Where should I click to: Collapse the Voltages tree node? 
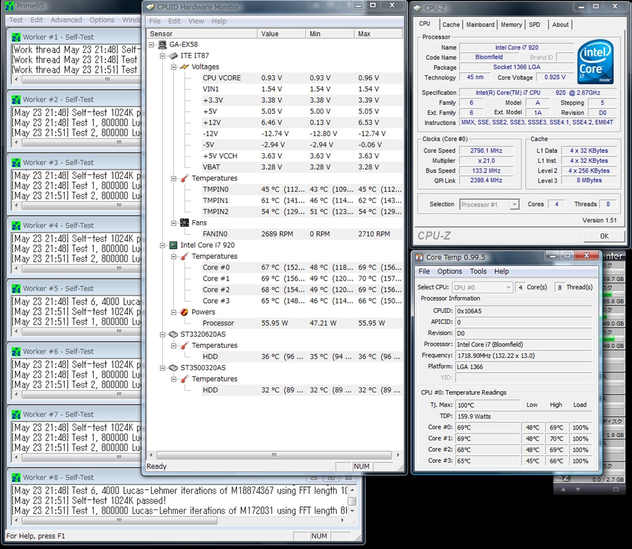click(175, 67)
